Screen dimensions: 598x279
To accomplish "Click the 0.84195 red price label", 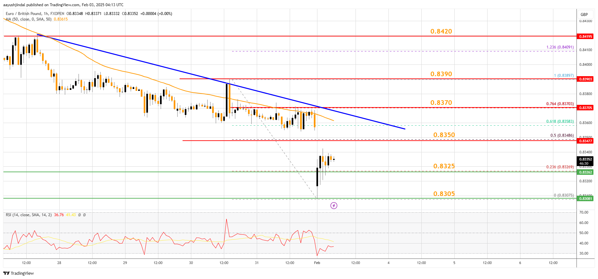I will coord(585,36).
